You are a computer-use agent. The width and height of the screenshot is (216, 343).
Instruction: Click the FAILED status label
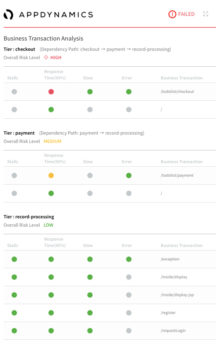[x=186, y=14]
